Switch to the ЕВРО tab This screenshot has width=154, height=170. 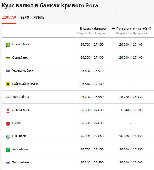point(25,18)
